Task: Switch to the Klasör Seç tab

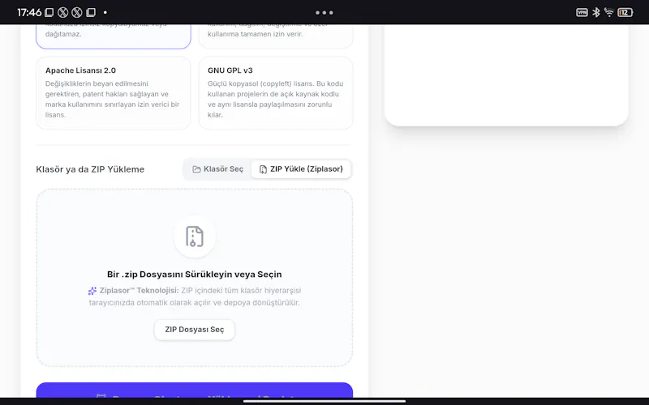Action: (217, 169)
